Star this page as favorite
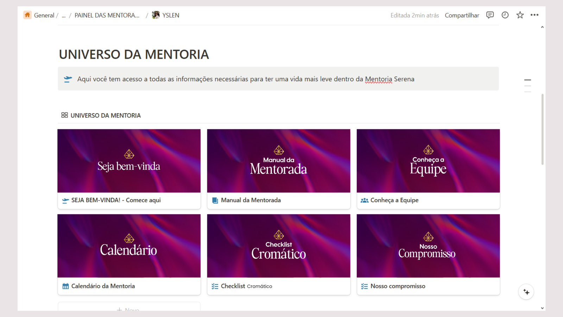 [x=520, y=15]
